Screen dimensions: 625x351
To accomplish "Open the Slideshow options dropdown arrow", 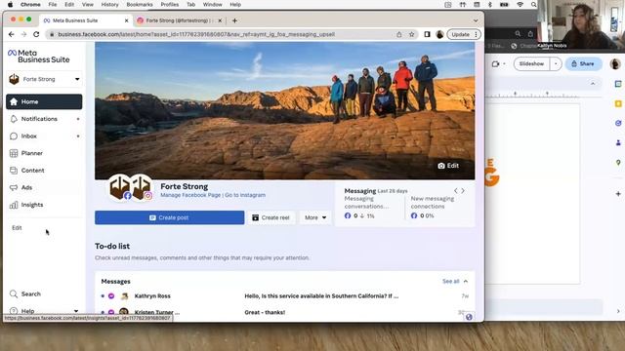I will point(556,63).
